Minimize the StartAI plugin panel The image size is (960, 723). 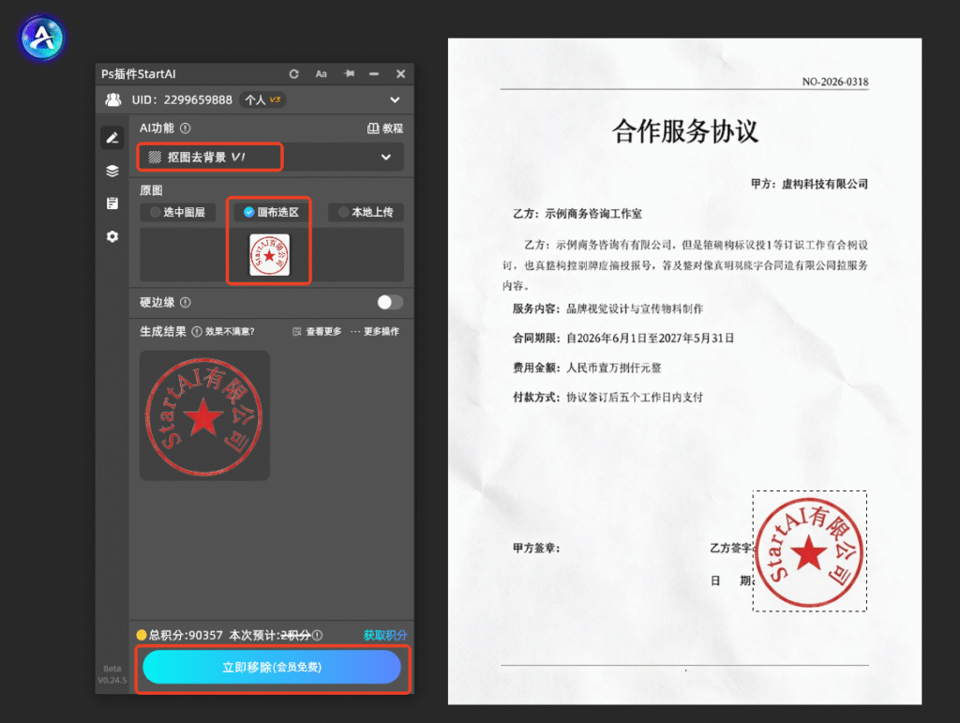[x=374, y=73]
